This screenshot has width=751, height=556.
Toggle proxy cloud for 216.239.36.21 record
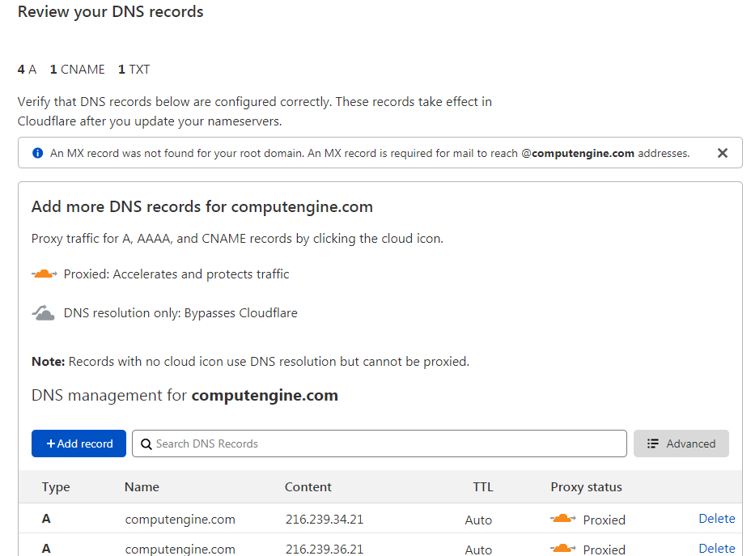click(x=563, y=549)
